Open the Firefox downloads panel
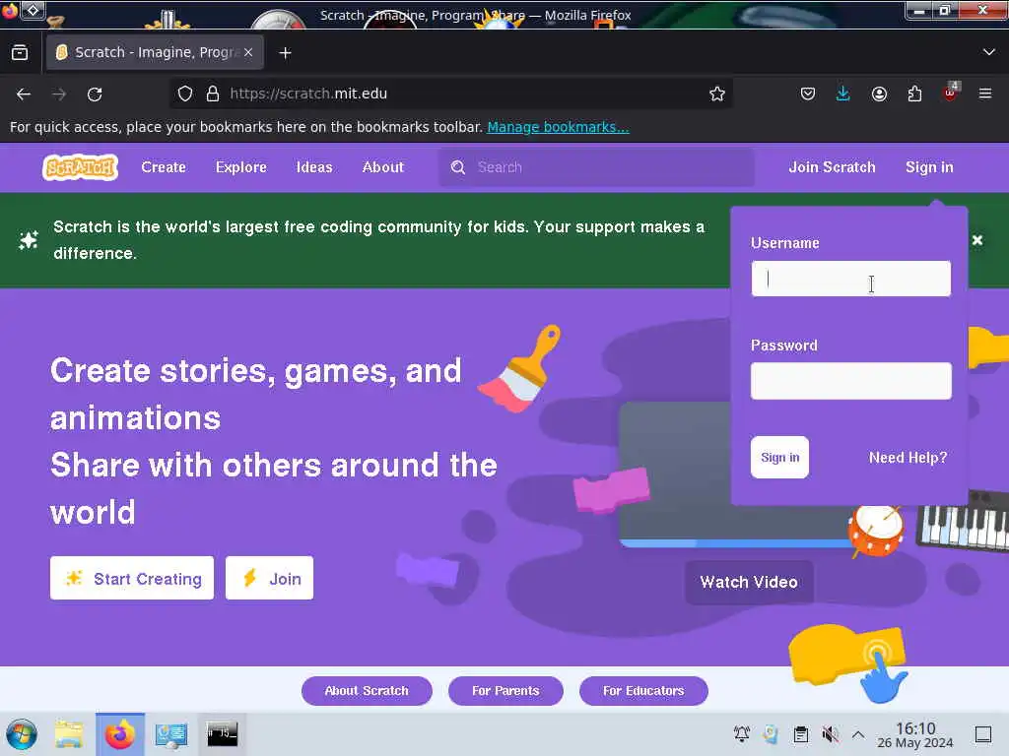Image resolution: width=1009 pixels, height=756 pixels. click(843, 94)
